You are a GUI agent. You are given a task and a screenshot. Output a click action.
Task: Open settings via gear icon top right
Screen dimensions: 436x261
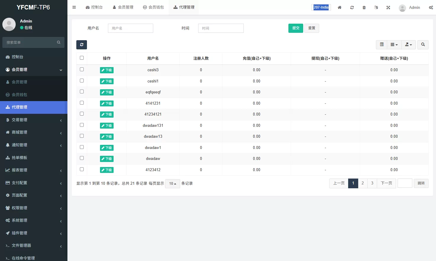431,7
